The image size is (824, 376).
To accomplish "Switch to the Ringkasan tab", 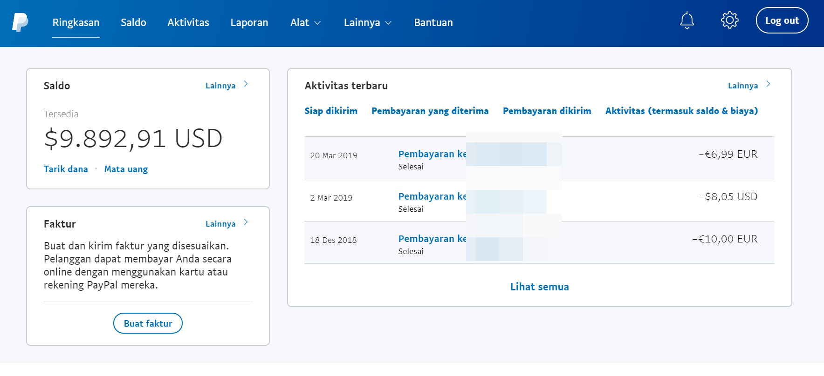I will tap(76, 22).
